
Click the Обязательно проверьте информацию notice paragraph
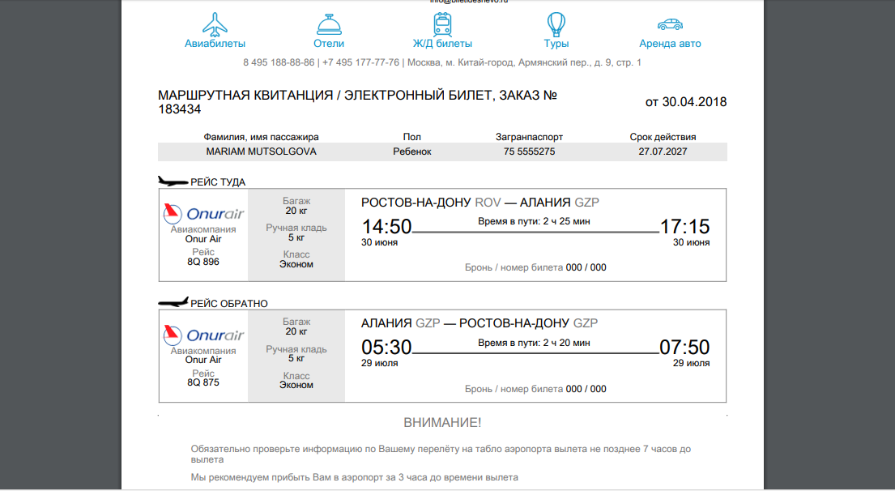pyautogui.click(x=441, y=454)
